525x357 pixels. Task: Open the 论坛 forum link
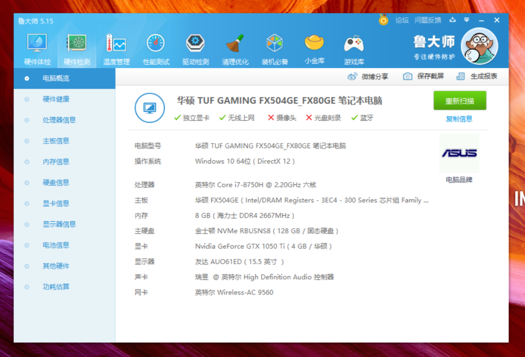pyautogui.click(x=402, y=20)
